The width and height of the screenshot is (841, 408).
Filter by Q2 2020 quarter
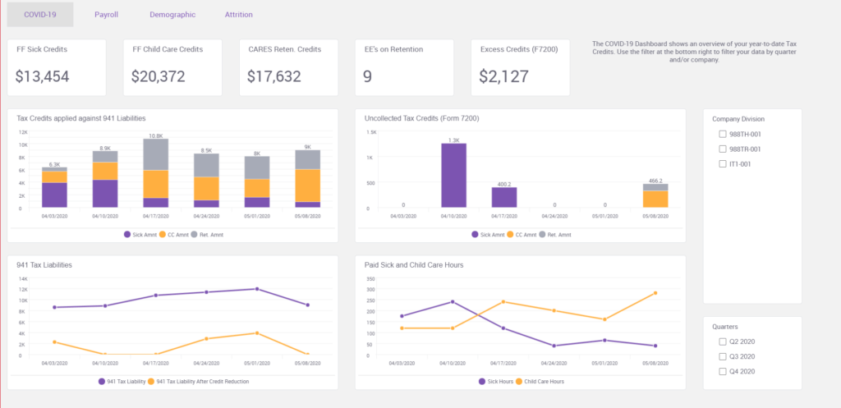click(x=723, y=342)
